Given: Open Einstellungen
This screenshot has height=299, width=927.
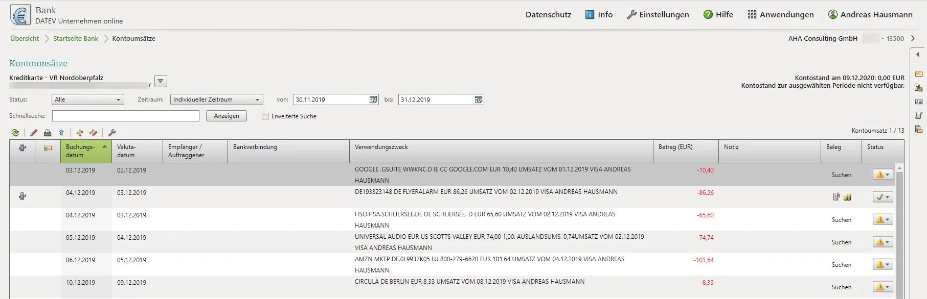Looking at the screenshot, I should [x=658, y=15].
